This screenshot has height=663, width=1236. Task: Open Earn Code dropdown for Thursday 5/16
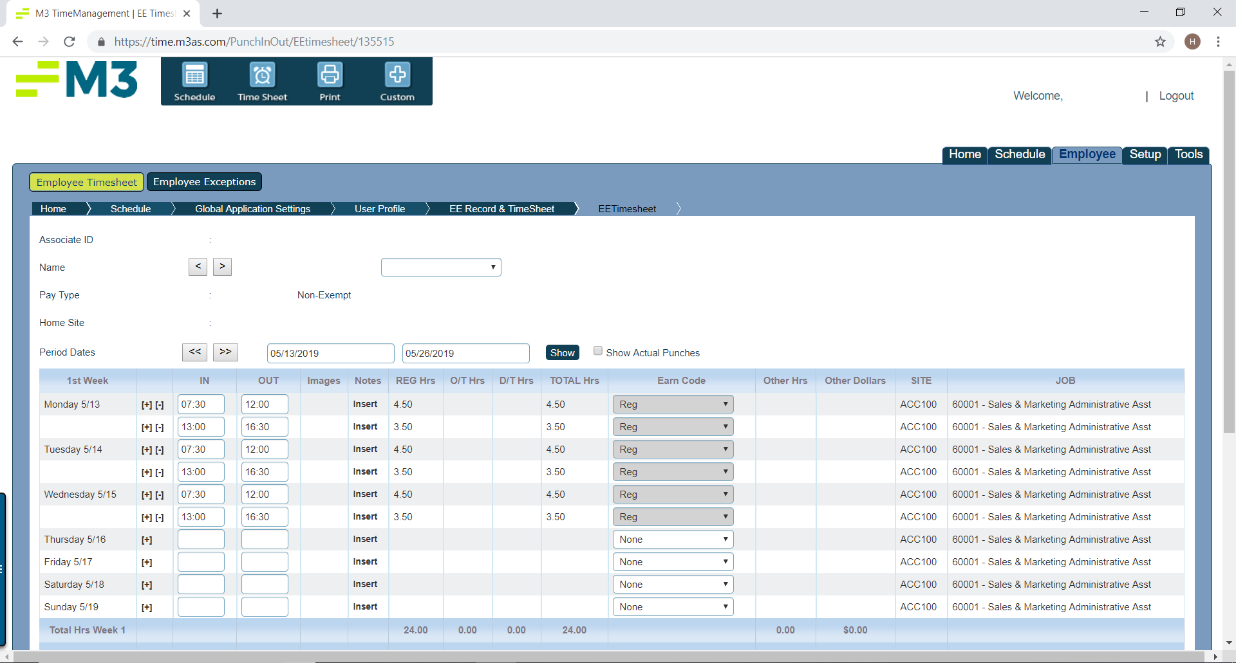click(x=673, y=540)
